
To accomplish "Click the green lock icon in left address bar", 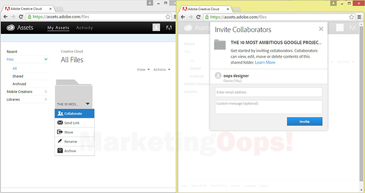I will (x=30, y=17).
